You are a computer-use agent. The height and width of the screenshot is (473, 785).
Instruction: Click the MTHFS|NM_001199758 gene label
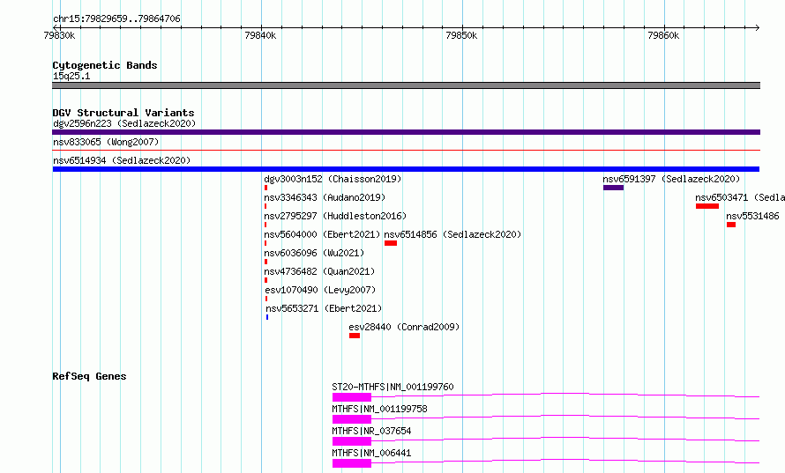pyautogui.click(x=379, y=409)
